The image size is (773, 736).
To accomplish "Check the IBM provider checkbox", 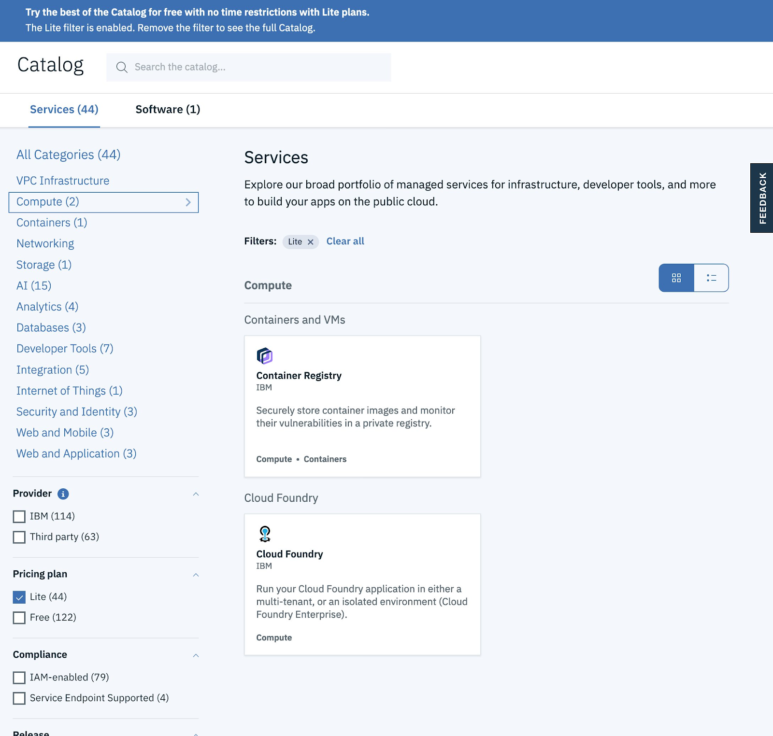I will pos(19,517).
